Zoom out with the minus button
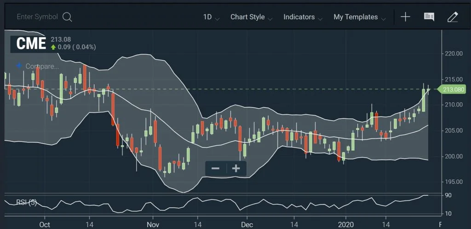This screenshot has width=471, height=229. tap(215, 168)
